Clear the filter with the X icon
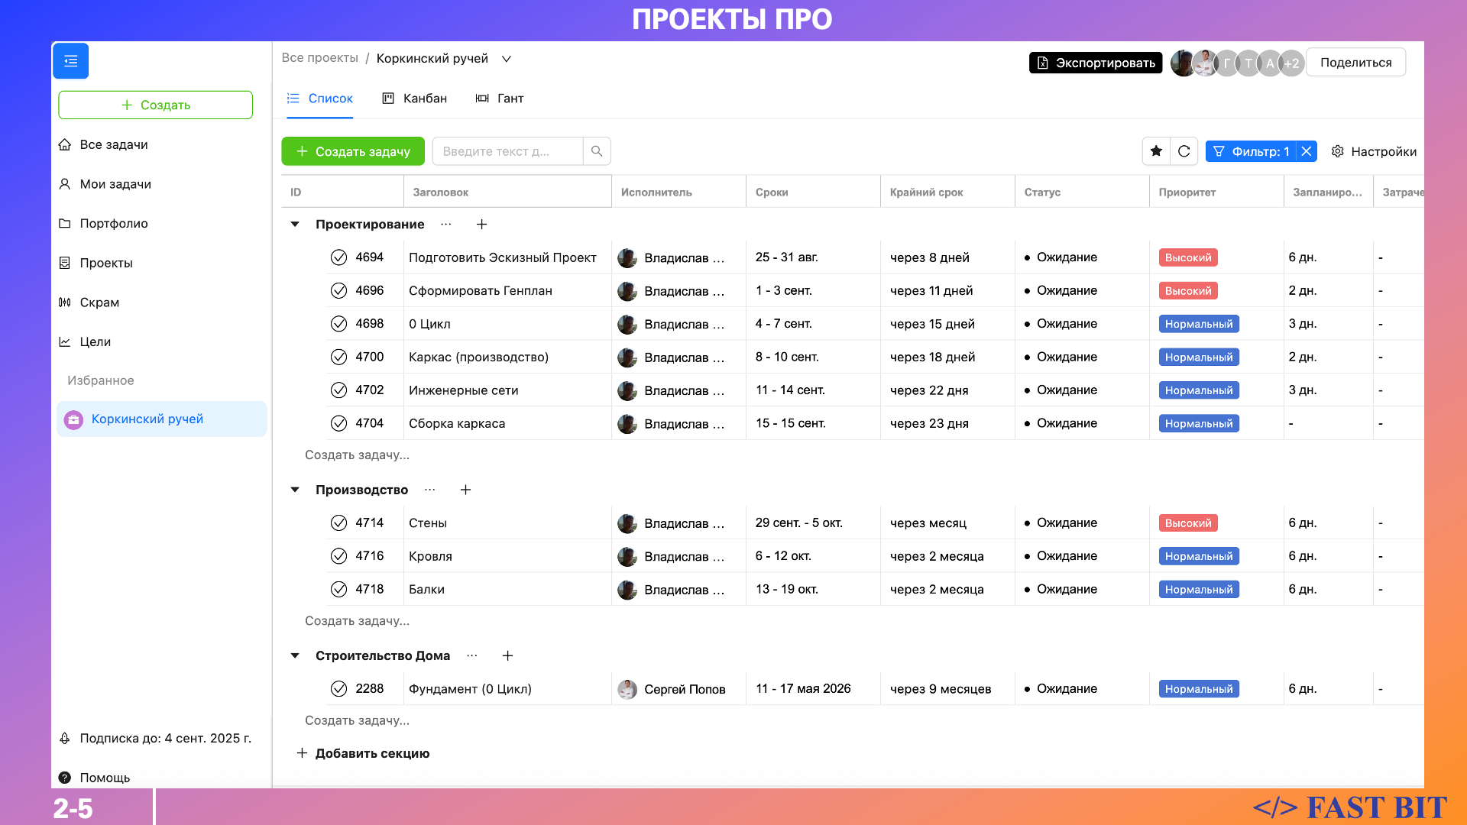 click(1307, 151)
